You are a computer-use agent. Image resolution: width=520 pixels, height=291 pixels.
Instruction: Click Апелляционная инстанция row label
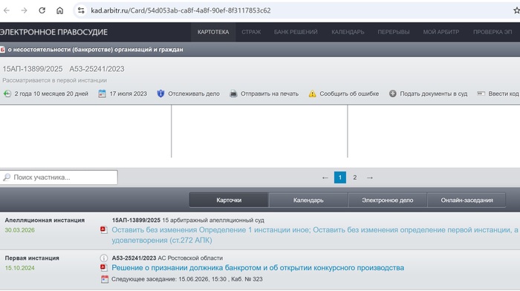(x=45, y=220)
